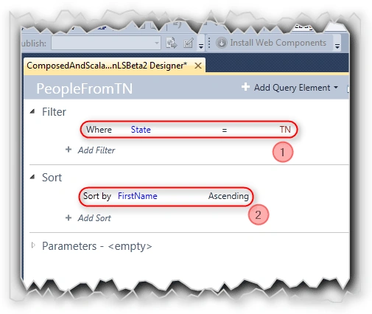Close the ComposedAndScala Designer tab
372x314 pixels.
(x=198, y=66)
